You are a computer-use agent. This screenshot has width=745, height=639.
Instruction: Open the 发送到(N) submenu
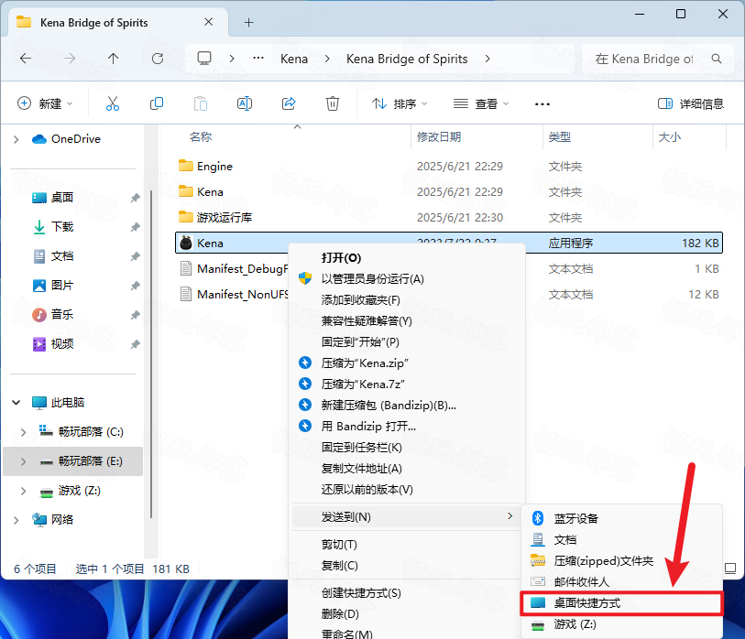[409, 516]
